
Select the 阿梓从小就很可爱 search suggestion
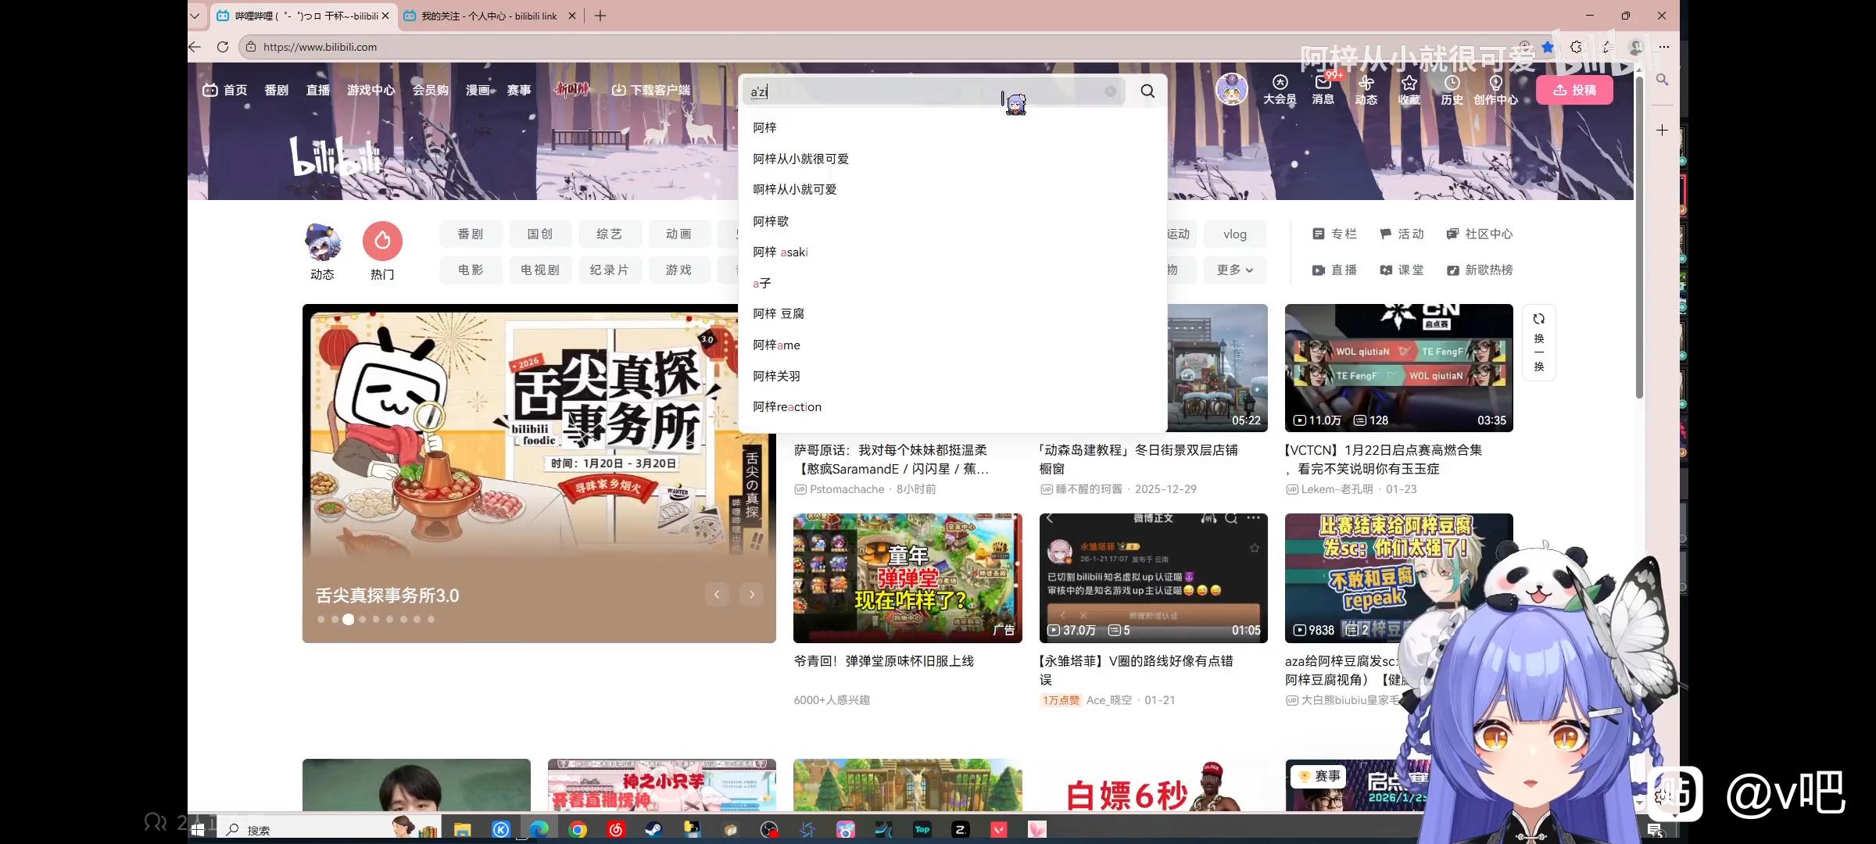point(800,159)
